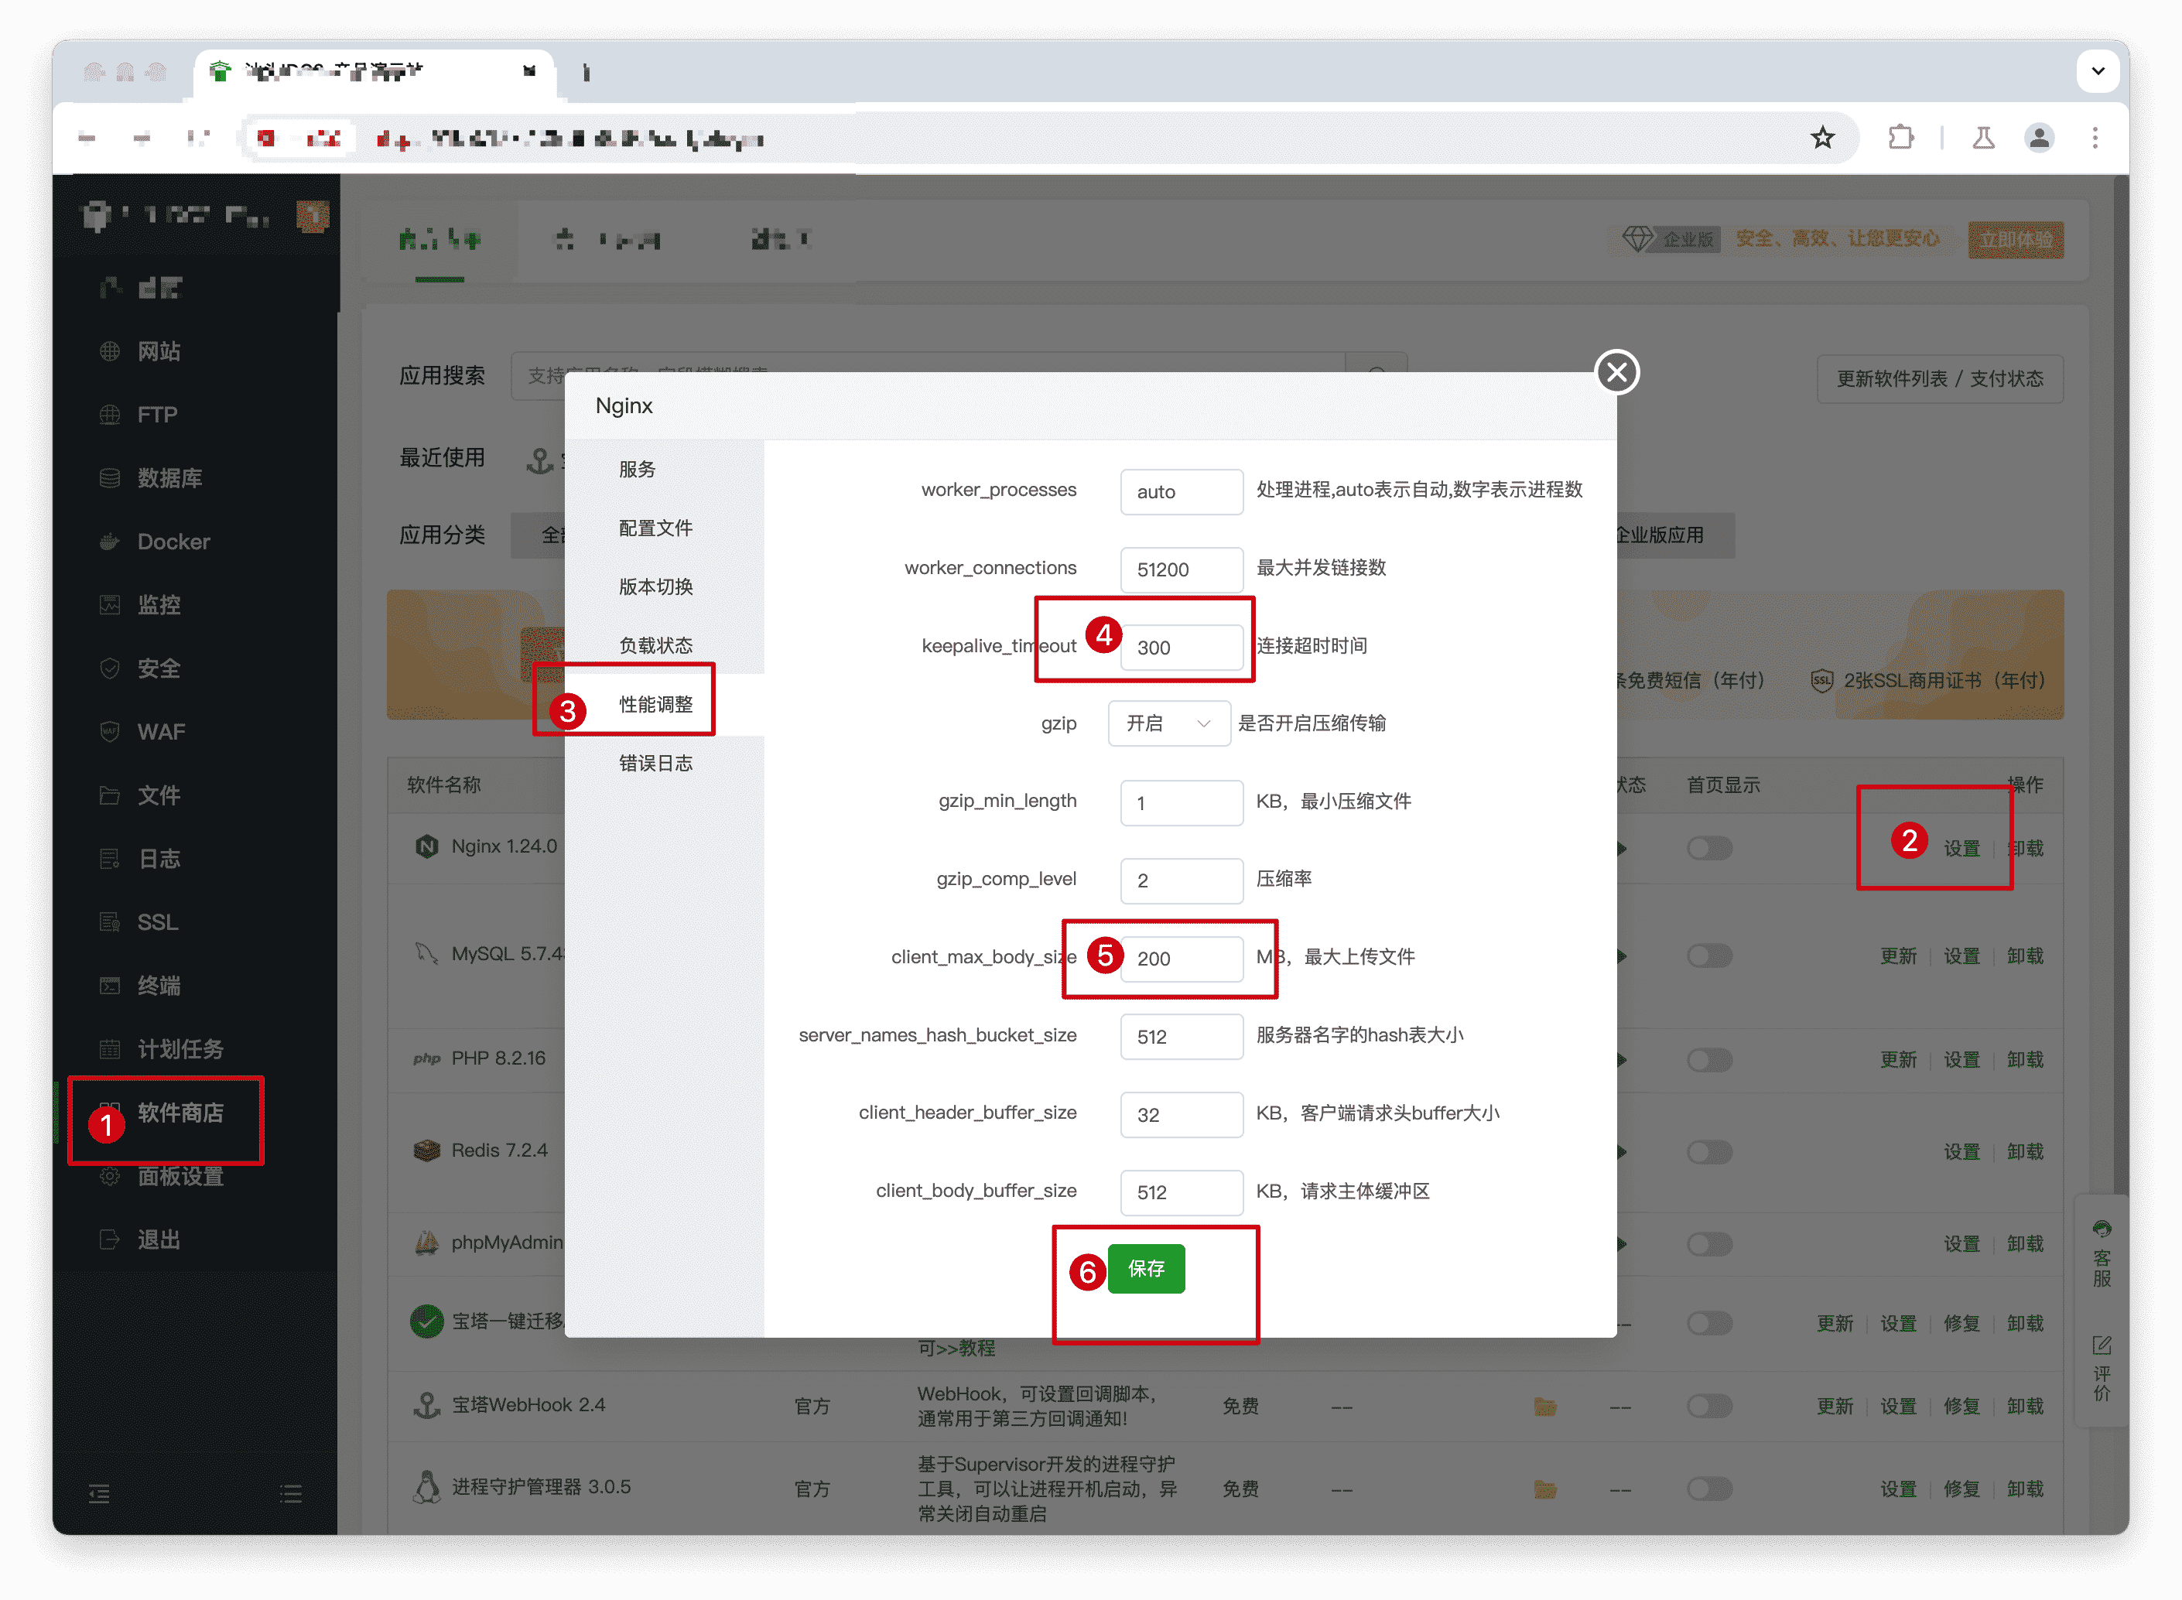Open the WAF shield icon
Viewport: 2182px width, 1600px height.
click(109, 731)
